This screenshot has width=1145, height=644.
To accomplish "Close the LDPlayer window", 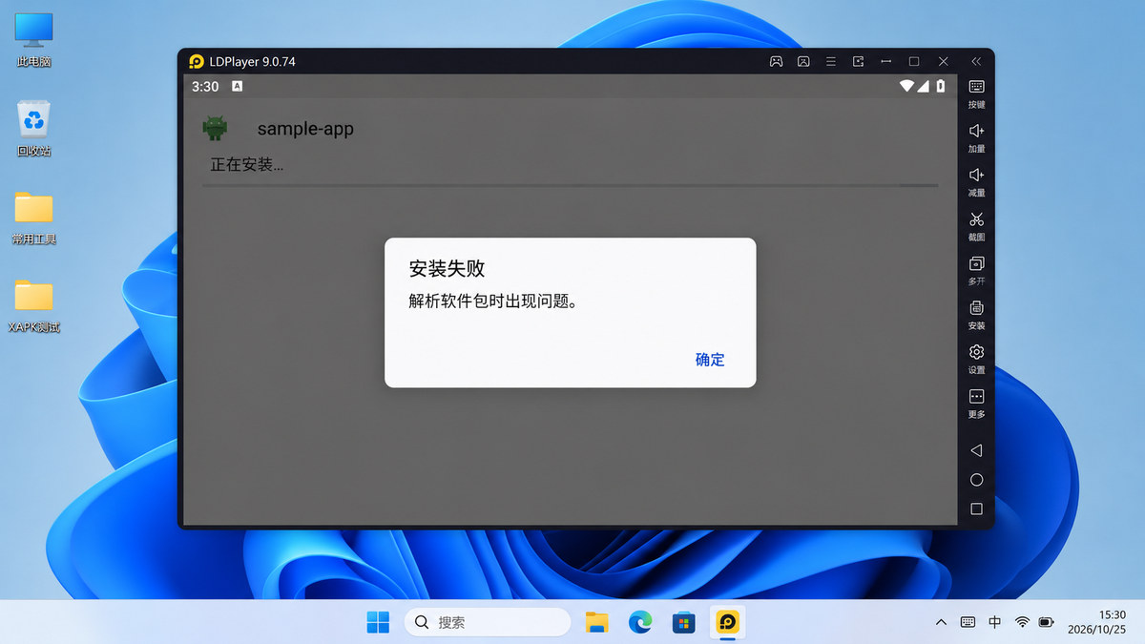I will (944, 61).
